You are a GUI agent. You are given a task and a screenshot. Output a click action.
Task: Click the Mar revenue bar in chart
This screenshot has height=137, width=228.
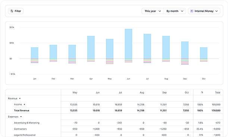coord(72,52)
